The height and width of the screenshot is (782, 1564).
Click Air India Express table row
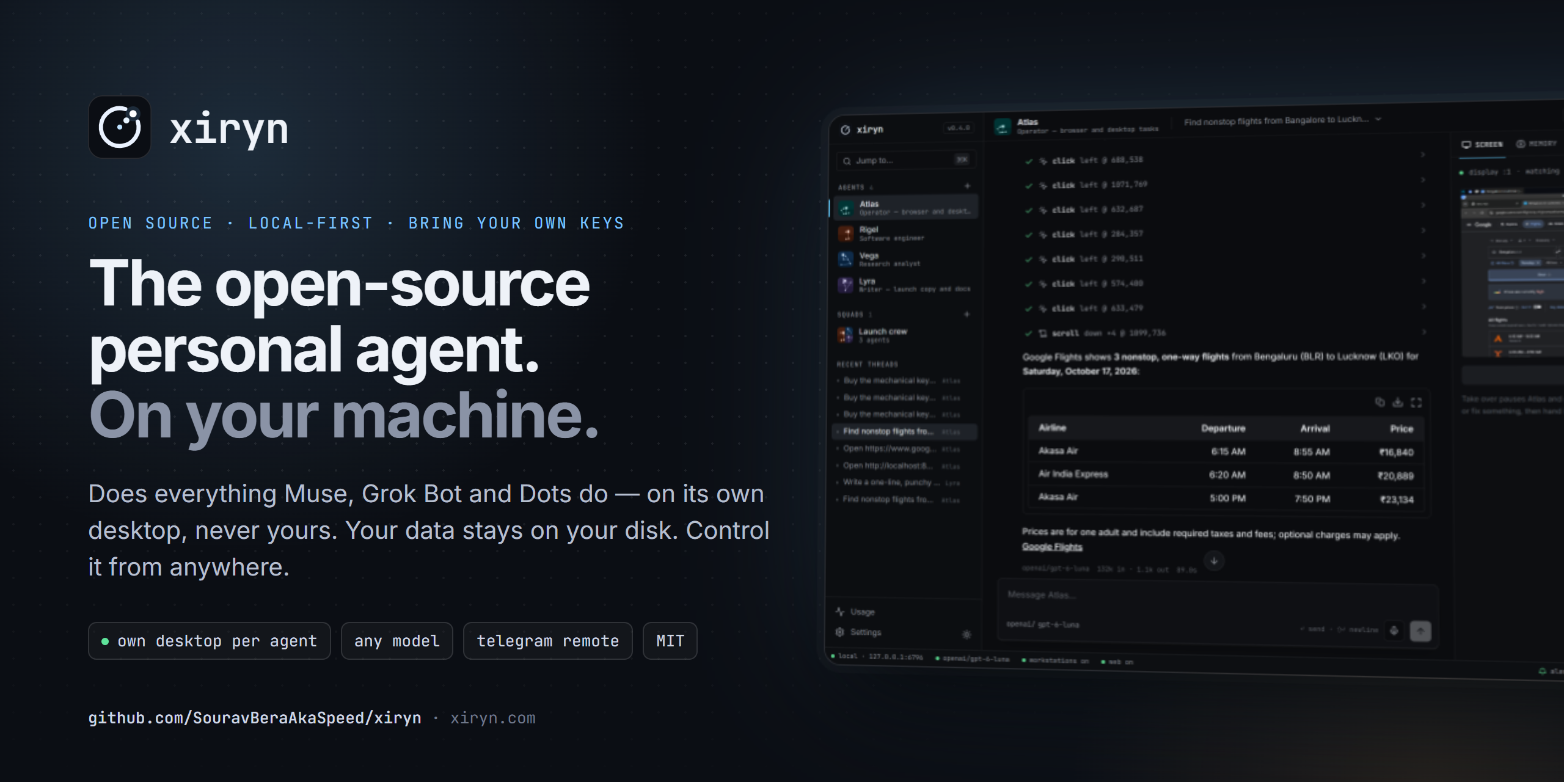1226,475
